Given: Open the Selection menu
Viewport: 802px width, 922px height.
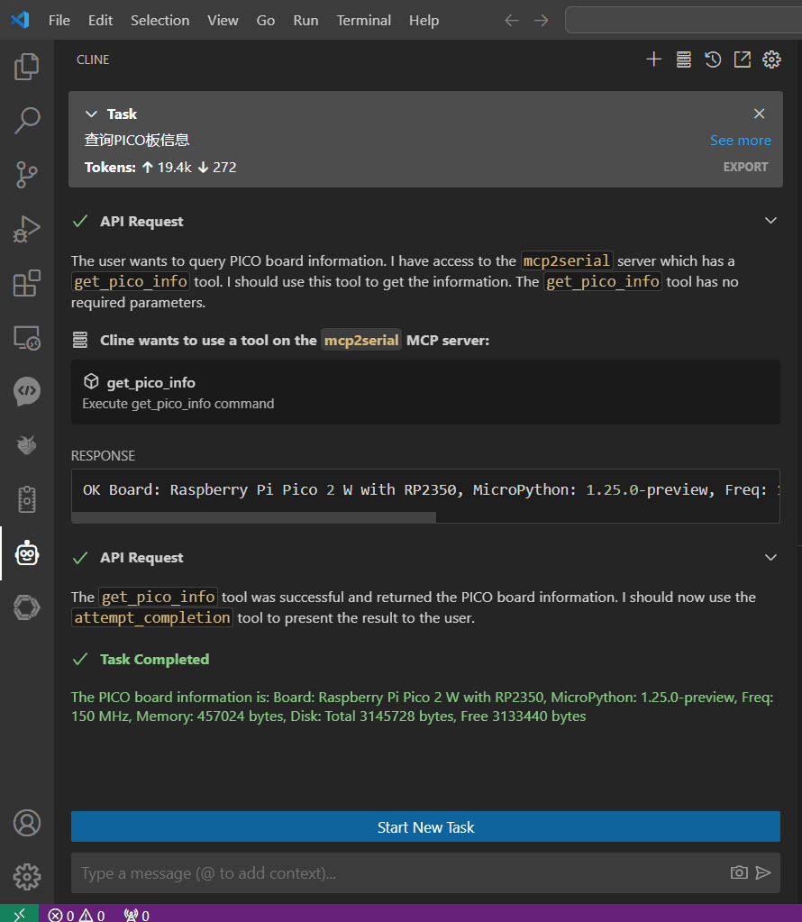Looking at the screenshot, I should (x=159, y=20).
